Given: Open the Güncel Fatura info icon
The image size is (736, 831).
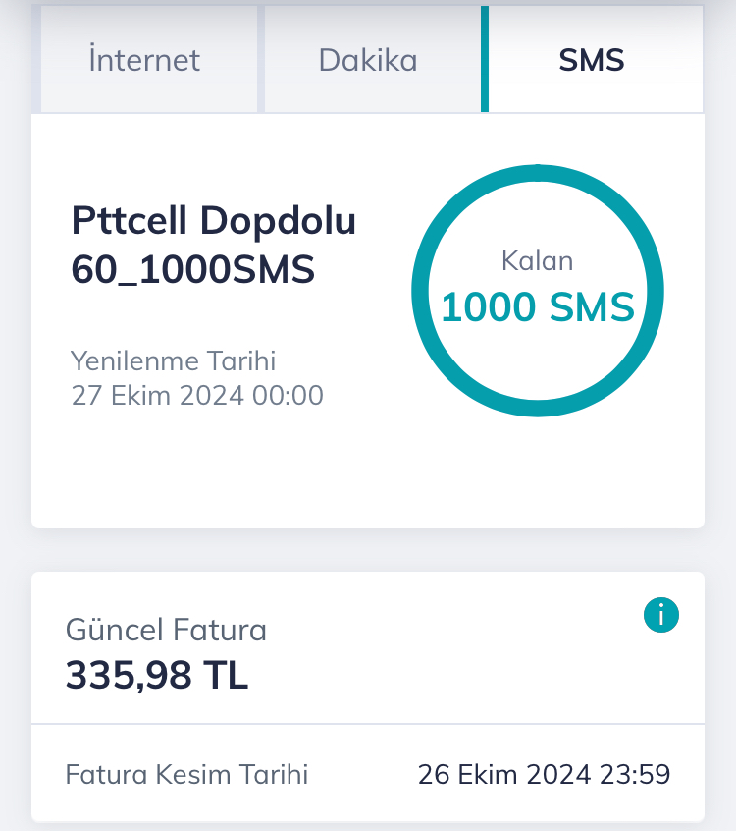Looking at the screenshot, I should point(660,615).
